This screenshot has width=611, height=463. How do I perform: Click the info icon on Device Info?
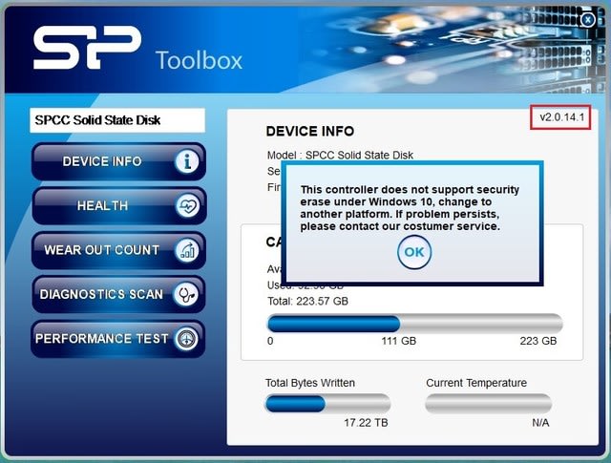tap(187, 161)
